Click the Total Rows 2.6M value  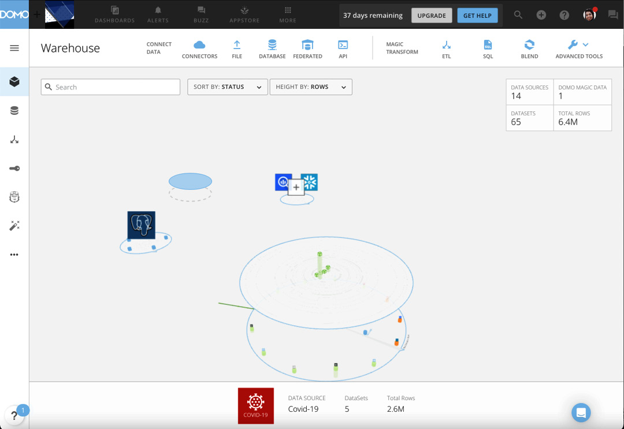pos(396,409)
